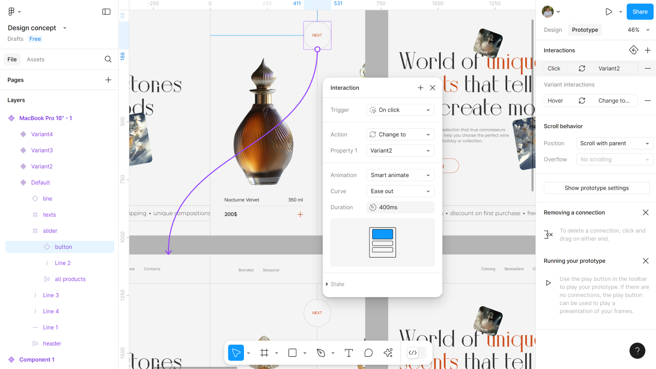Select the Pen tool
The height and width of the screenshot is (369, 656).
[321, 353]
